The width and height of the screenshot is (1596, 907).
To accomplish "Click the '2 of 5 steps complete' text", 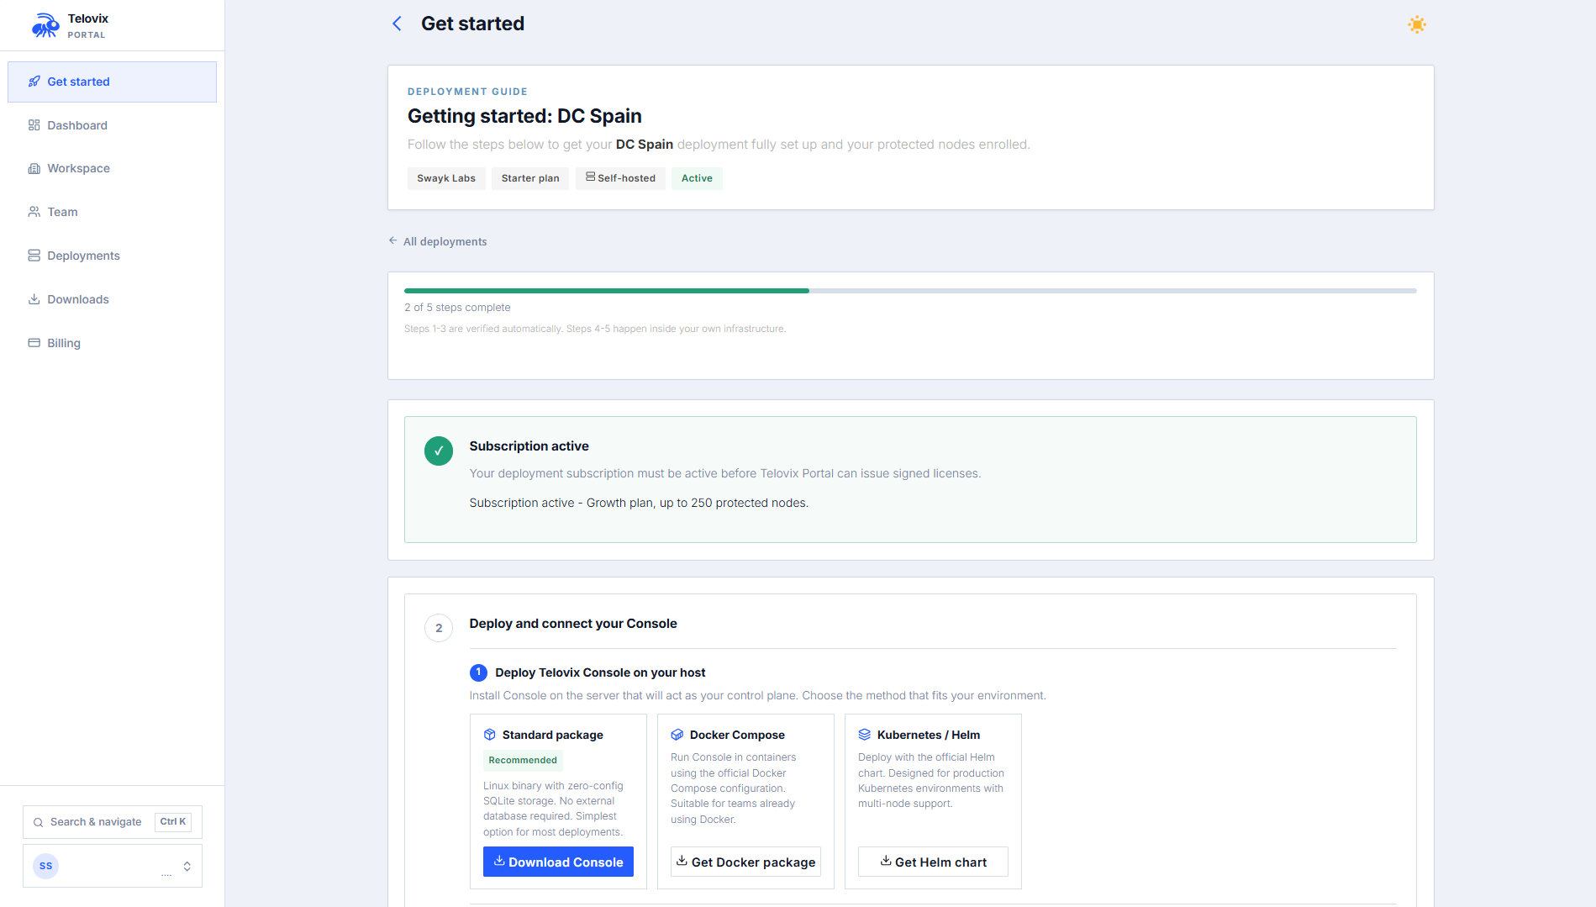I will click(x=457, y=308).
